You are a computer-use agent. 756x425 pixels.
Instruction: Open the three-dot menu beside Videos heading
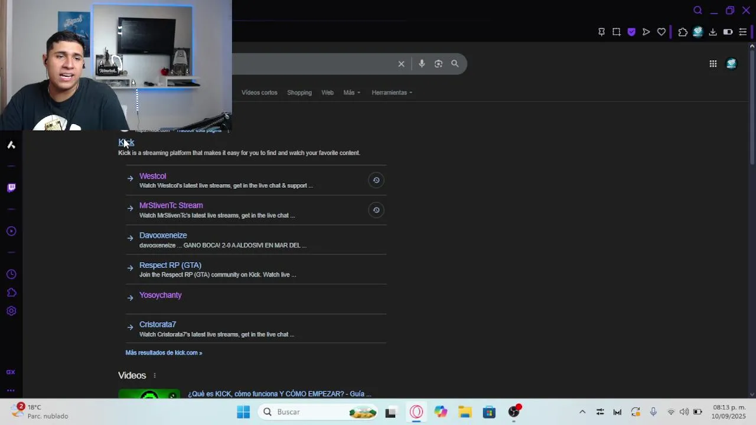155,375
